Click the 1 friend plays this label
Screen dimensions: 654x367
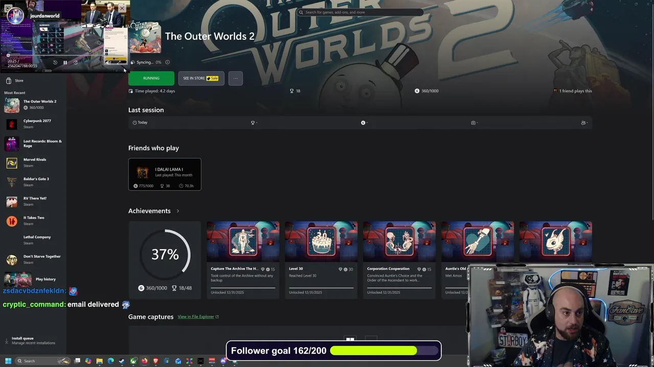click(573, 91)
